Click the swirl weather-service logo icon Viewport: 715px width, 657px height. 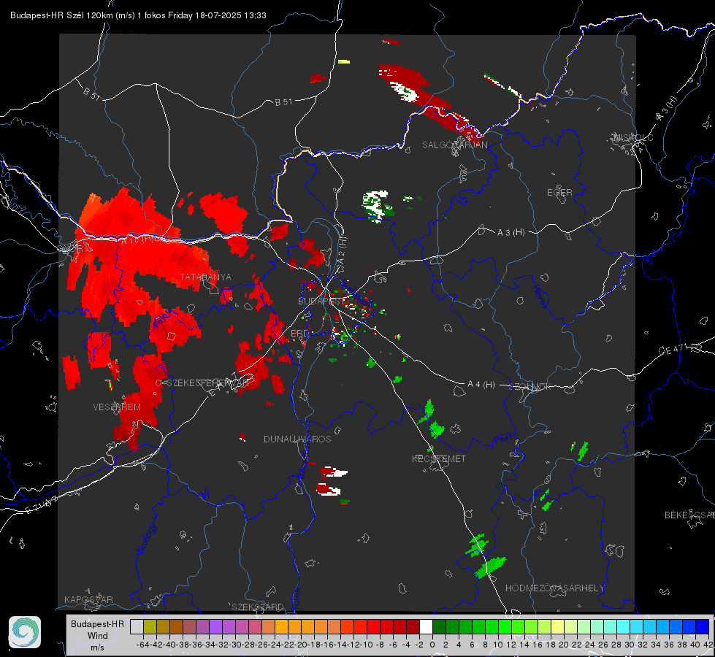coord(25,632)
